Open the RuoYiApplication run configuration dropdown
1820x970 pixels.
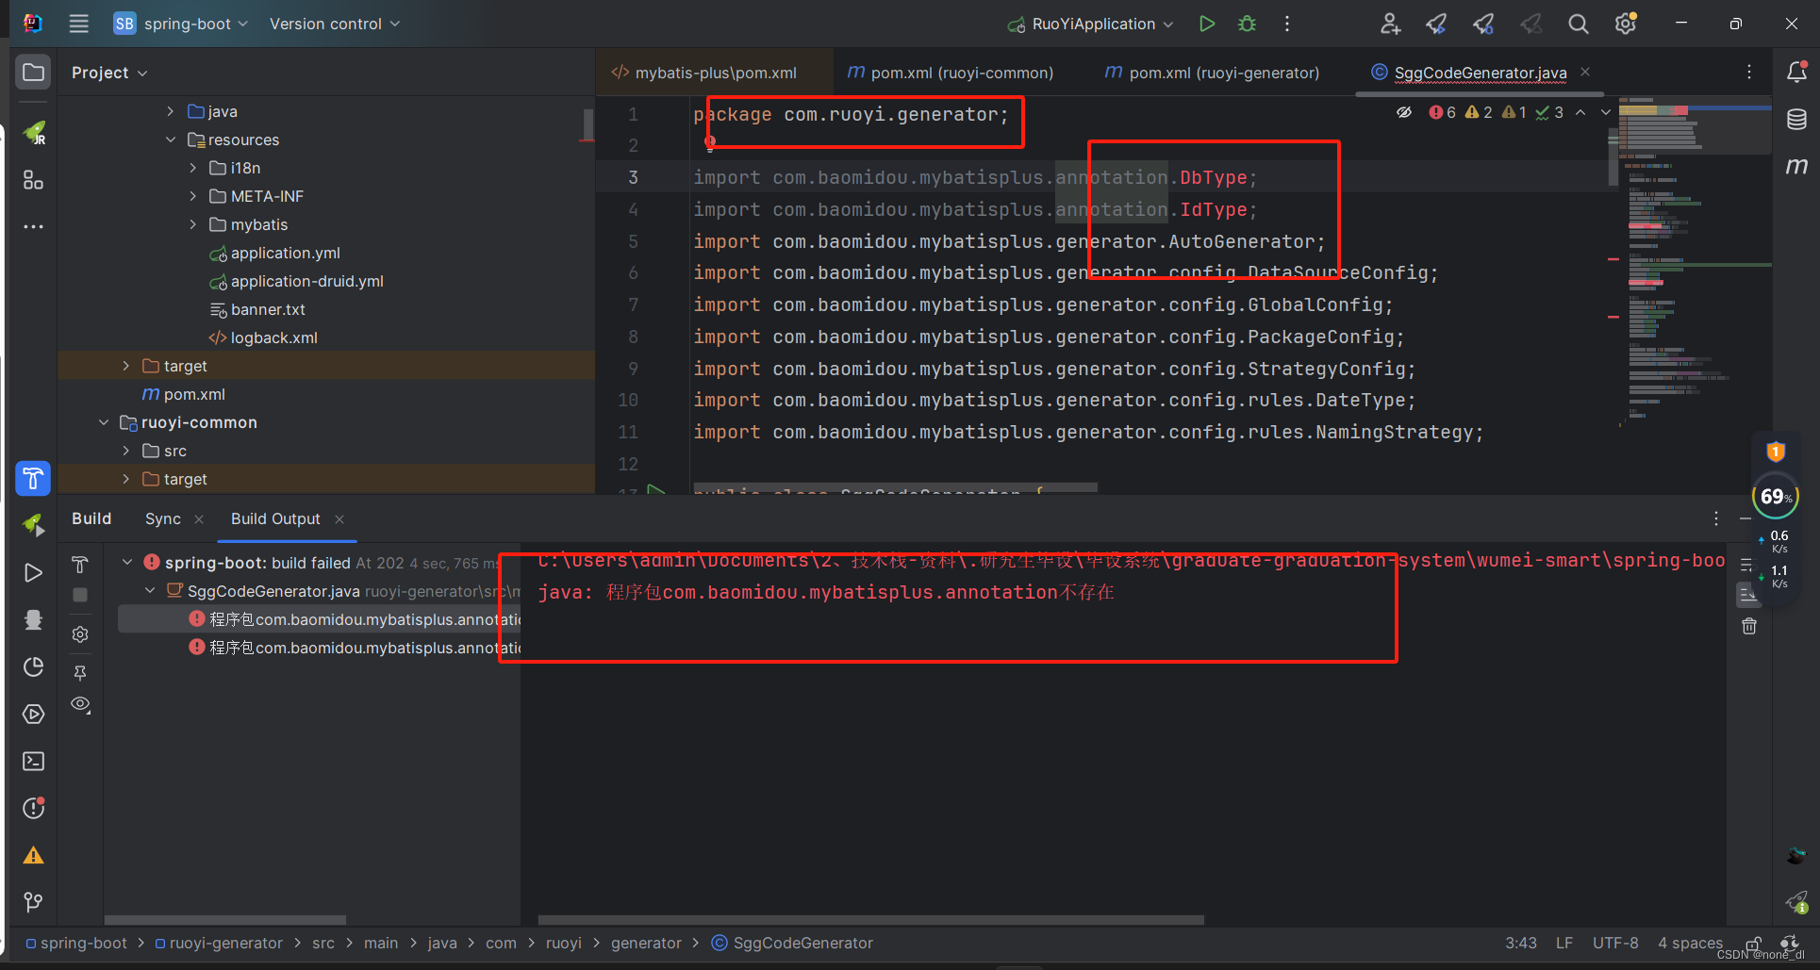tap(1089, 24)
